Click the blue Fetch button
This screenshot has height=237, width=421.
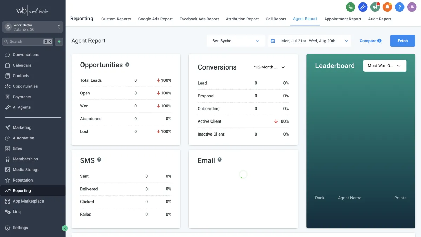402,41
